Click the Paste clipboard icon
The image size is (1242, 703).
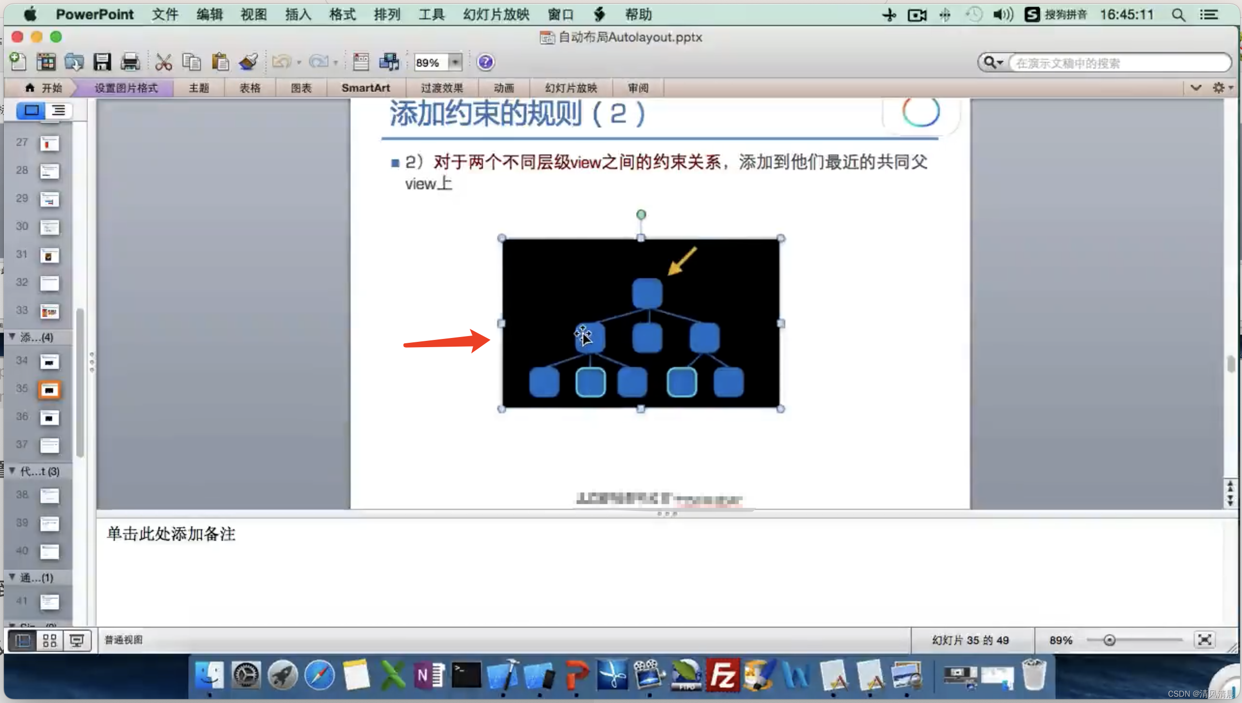tap(220, 62)
